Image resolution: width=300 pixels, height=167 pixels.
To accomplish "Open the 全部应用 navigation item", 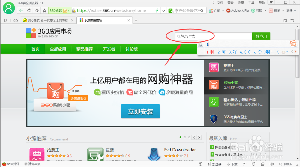I will (x=58, y=49).
